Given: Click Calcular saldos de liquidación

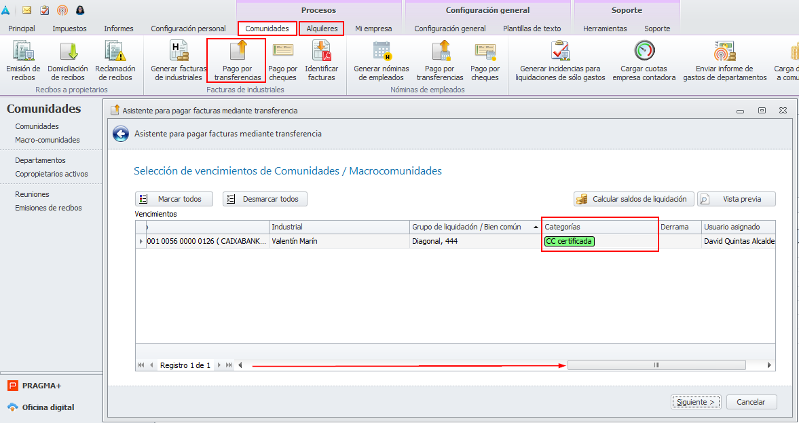Looking at the screenshot, I should click(x=634, y=199).
